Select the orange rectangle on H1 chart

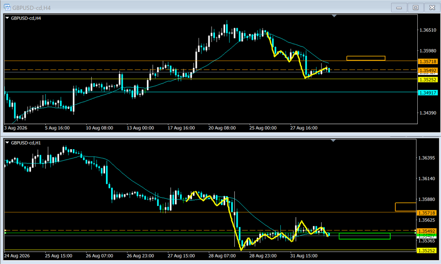[406, 207]
